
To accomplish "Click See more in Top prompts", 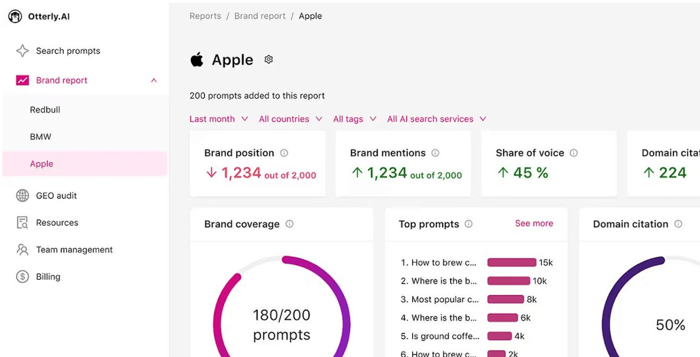I will [x=534, y=223].
